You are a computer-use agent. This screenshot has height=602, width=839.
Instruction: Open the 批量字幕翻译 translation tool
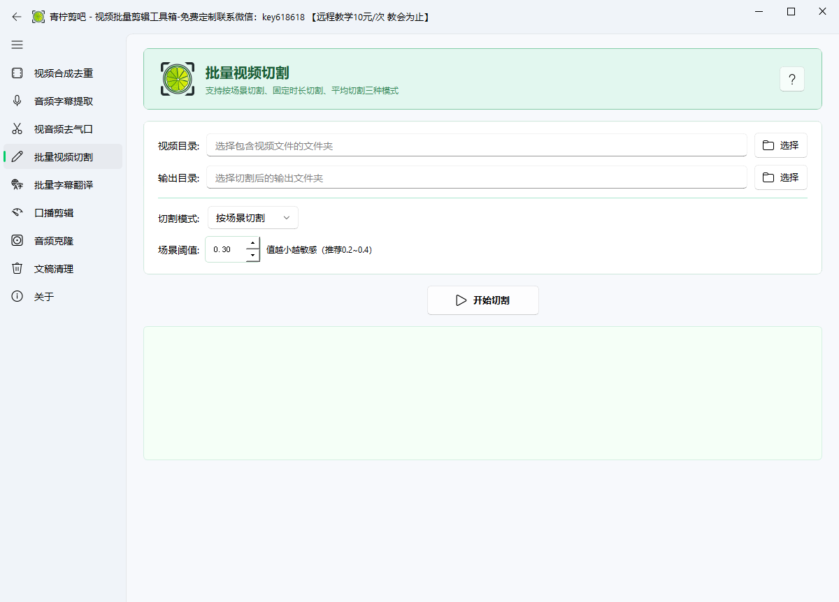tap(62, 184)
